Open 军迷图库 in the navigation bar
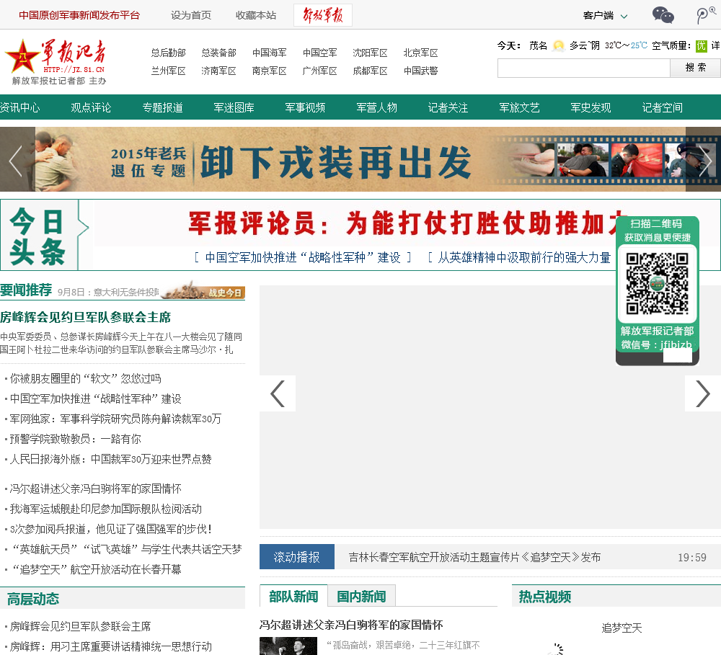The image size is (721, 655). (234, 107)
